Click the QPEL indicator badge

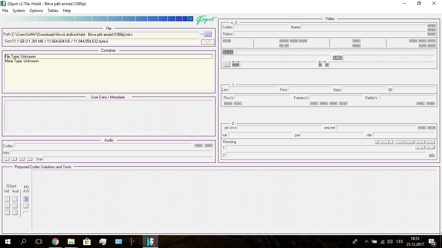pos(356,46)
